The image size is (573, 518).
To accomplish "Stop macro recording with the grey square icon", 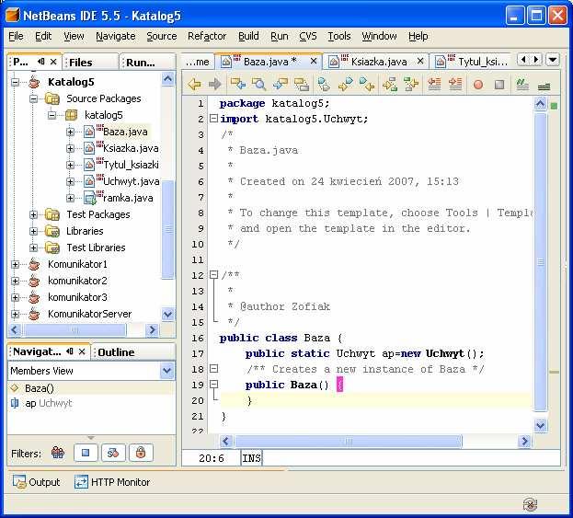I will coord(499,85).
